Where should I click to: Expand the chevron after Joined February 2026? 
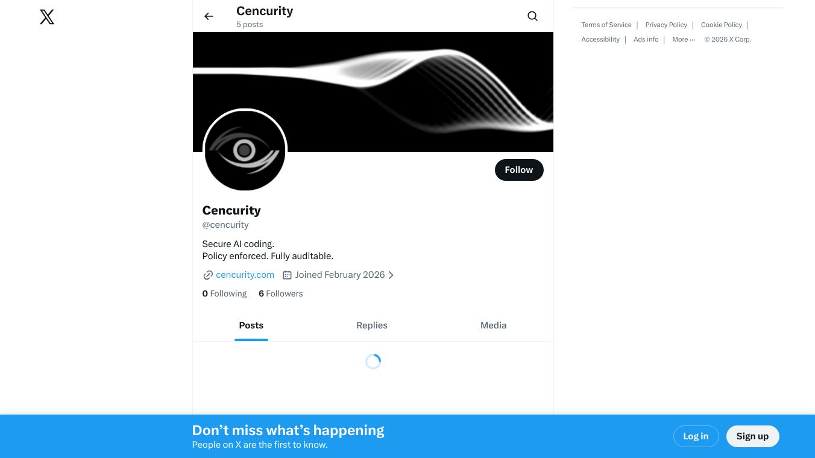(x=391, y=275)
